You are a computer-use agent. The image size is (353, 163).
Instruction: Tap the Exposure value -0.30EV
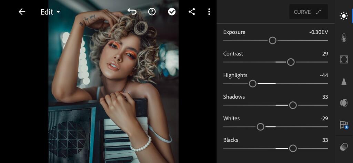(x=319, y=32)
